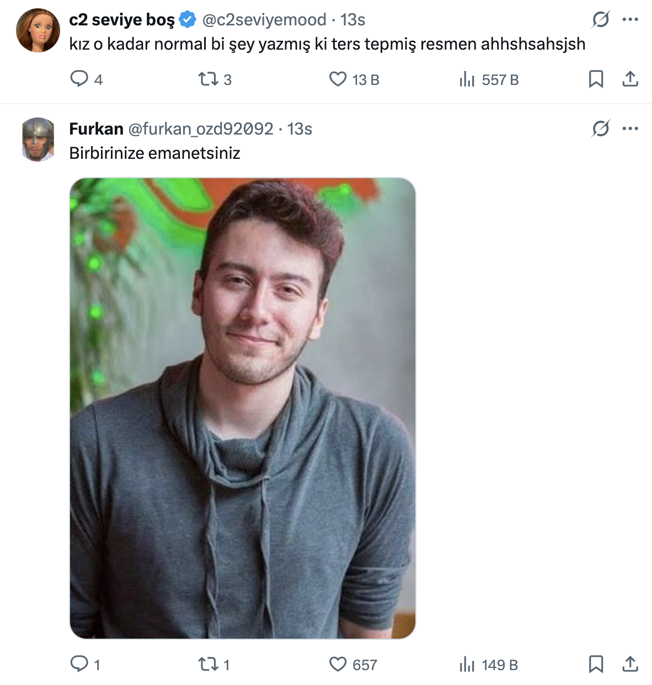Open Grok icon on c2 seviye boş tweet
The width and height of the screenshot is (652, 685).
point(600,20)
